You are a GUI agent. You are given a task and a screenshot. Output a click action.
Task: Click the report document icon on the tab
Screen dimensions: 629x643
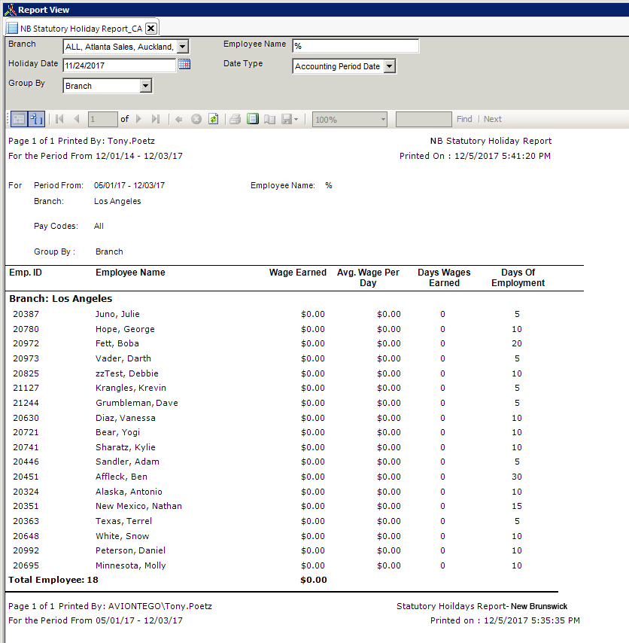tap(13, 29)
